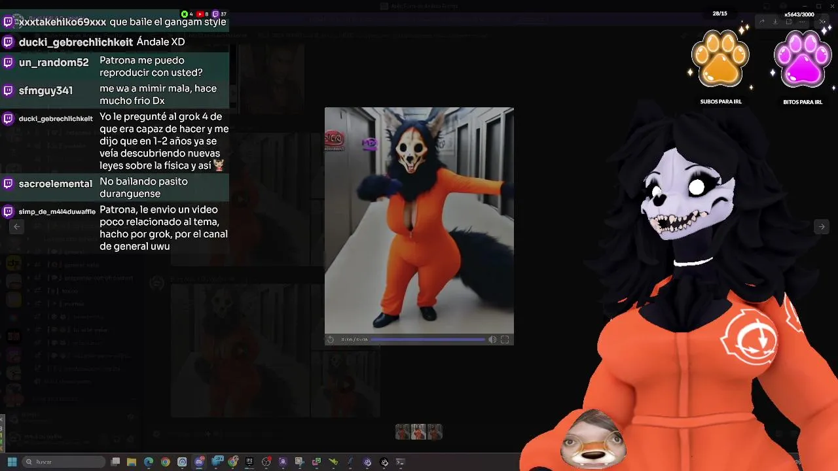This screenshot has height=471, width=838.
Task: Click the message 'No bailando pasito duranguense'
Action: (143, 188)
